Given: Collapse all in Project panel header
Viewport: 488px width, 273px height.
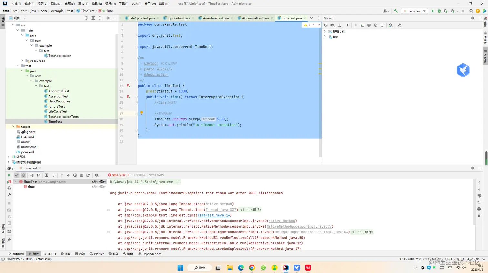Looking at the screenshot, I should point(99,18).
